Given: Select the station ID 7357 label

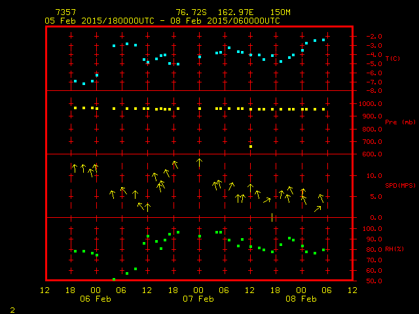Looking at the screenshot, I should click(65, 12).
